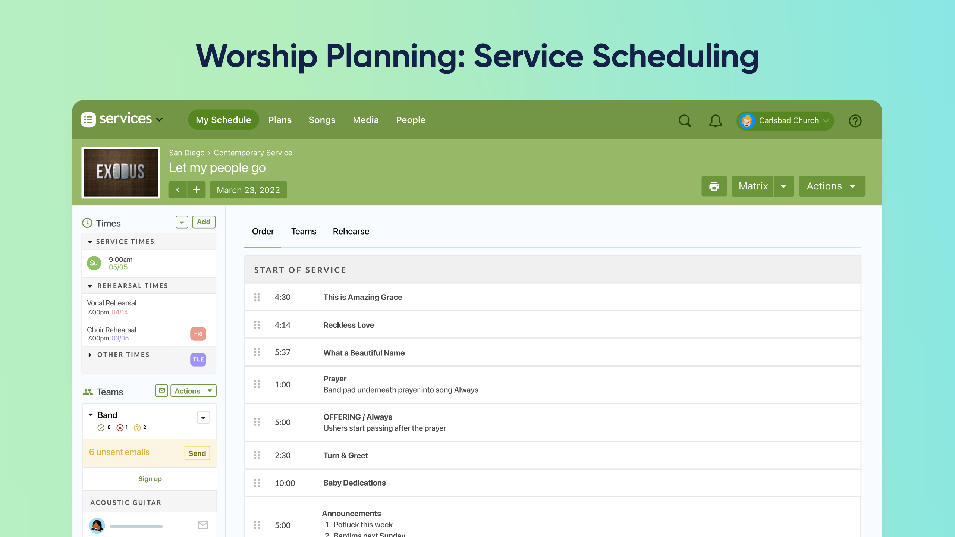Collapse the Service Times section
Image resolution: width=955 pixels, height=537 pixels.
(x=90, y=241)
